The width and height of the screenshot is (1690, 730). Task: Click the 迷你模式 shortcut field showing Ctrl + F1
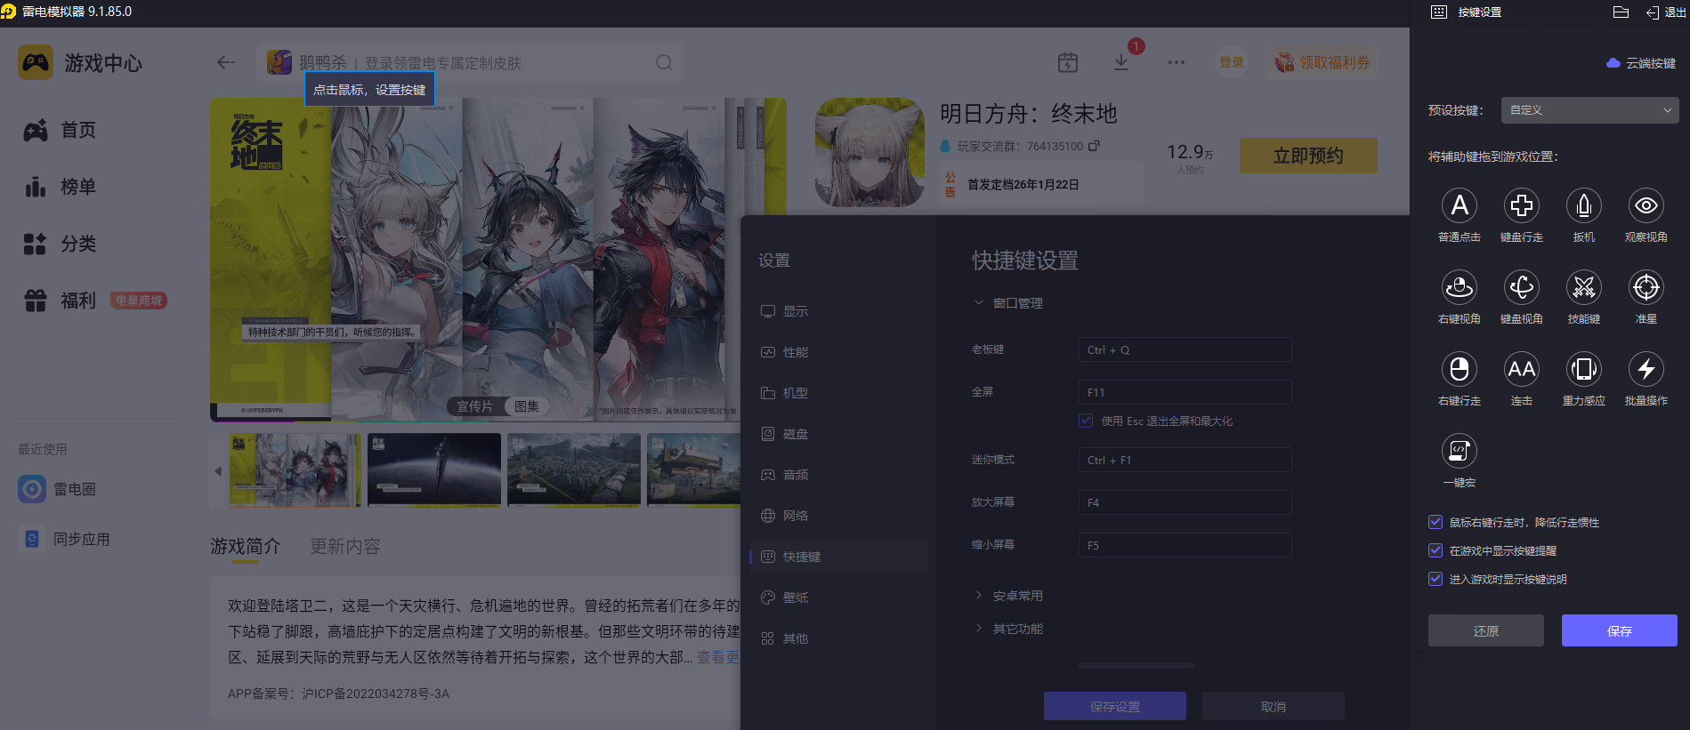(1185, 460)
